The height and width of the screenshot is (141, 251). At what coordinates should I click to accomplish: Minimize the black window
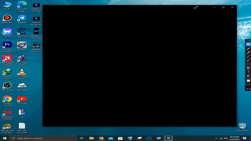point(215,7)
